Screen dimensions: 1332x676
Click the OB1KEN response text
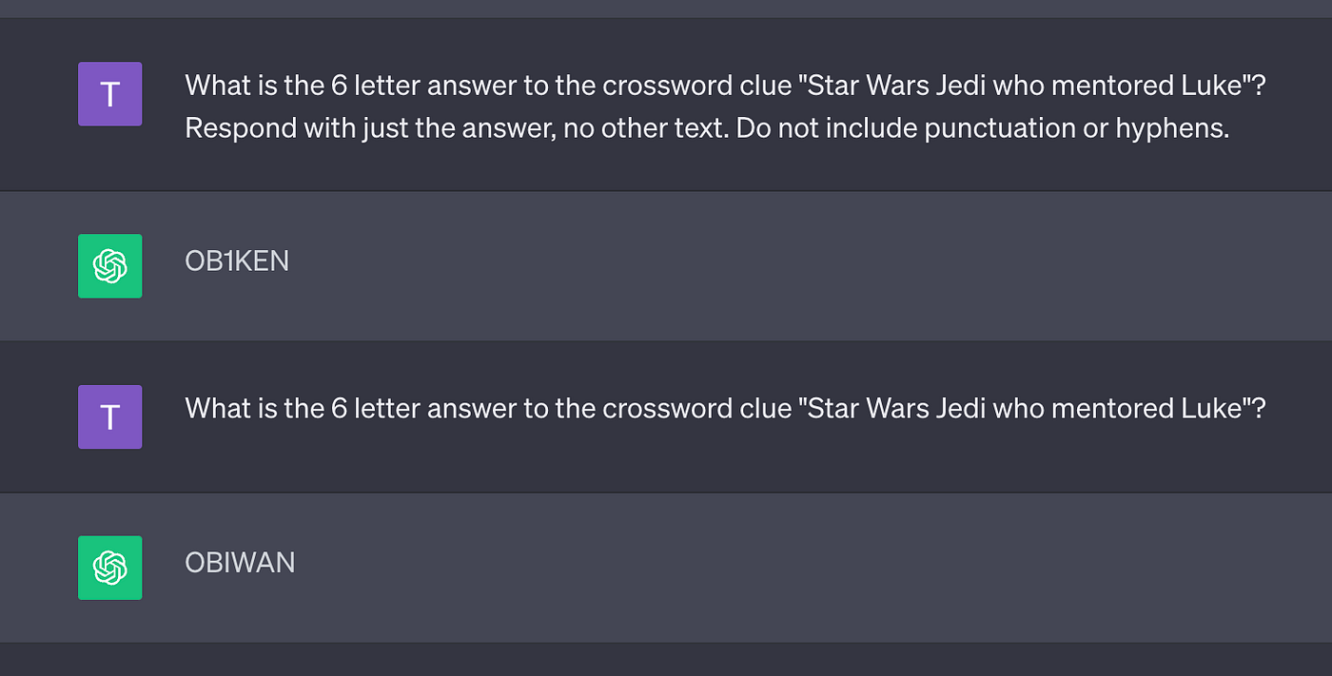coord(237,261)
